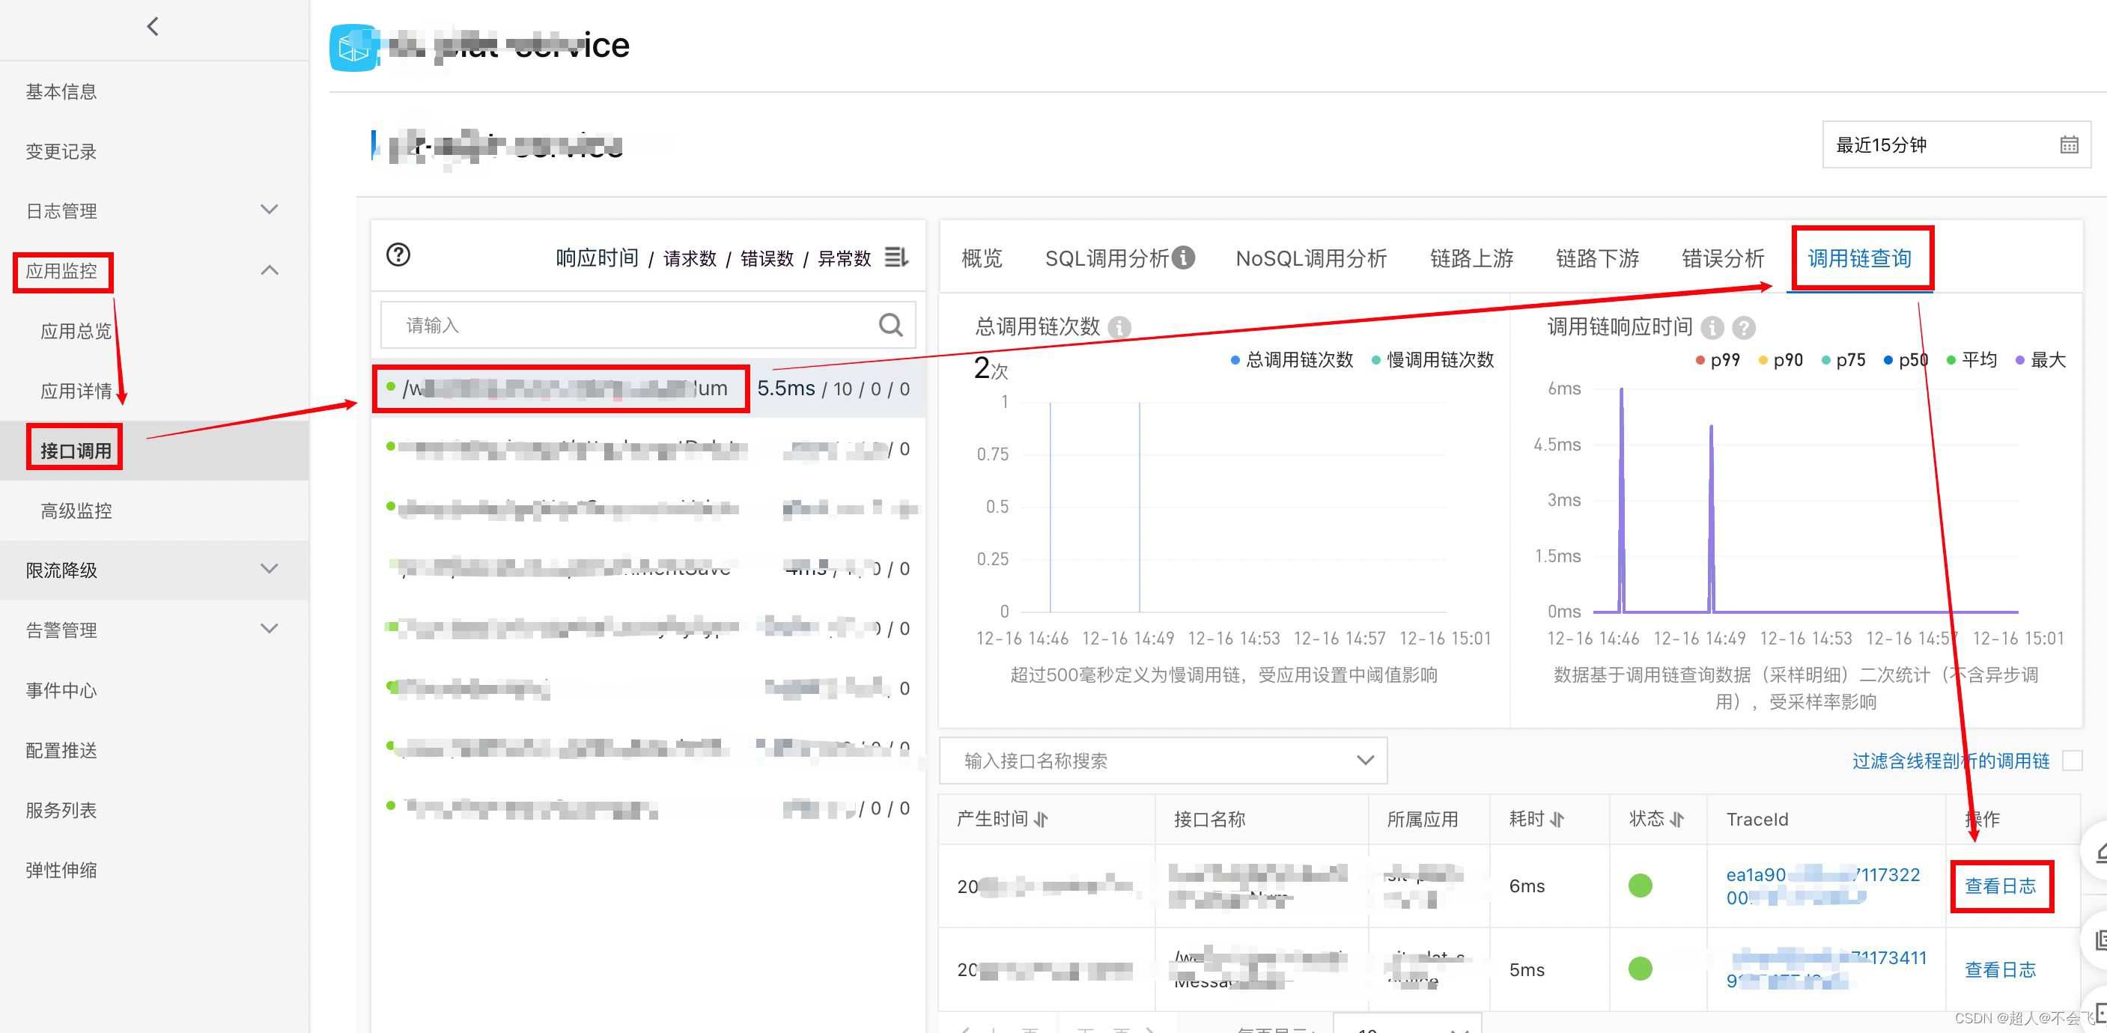Viewport: 2107px width, 1033px height.
Task: Switch to 错误分析 tab
Action: tap(1723, 258)
